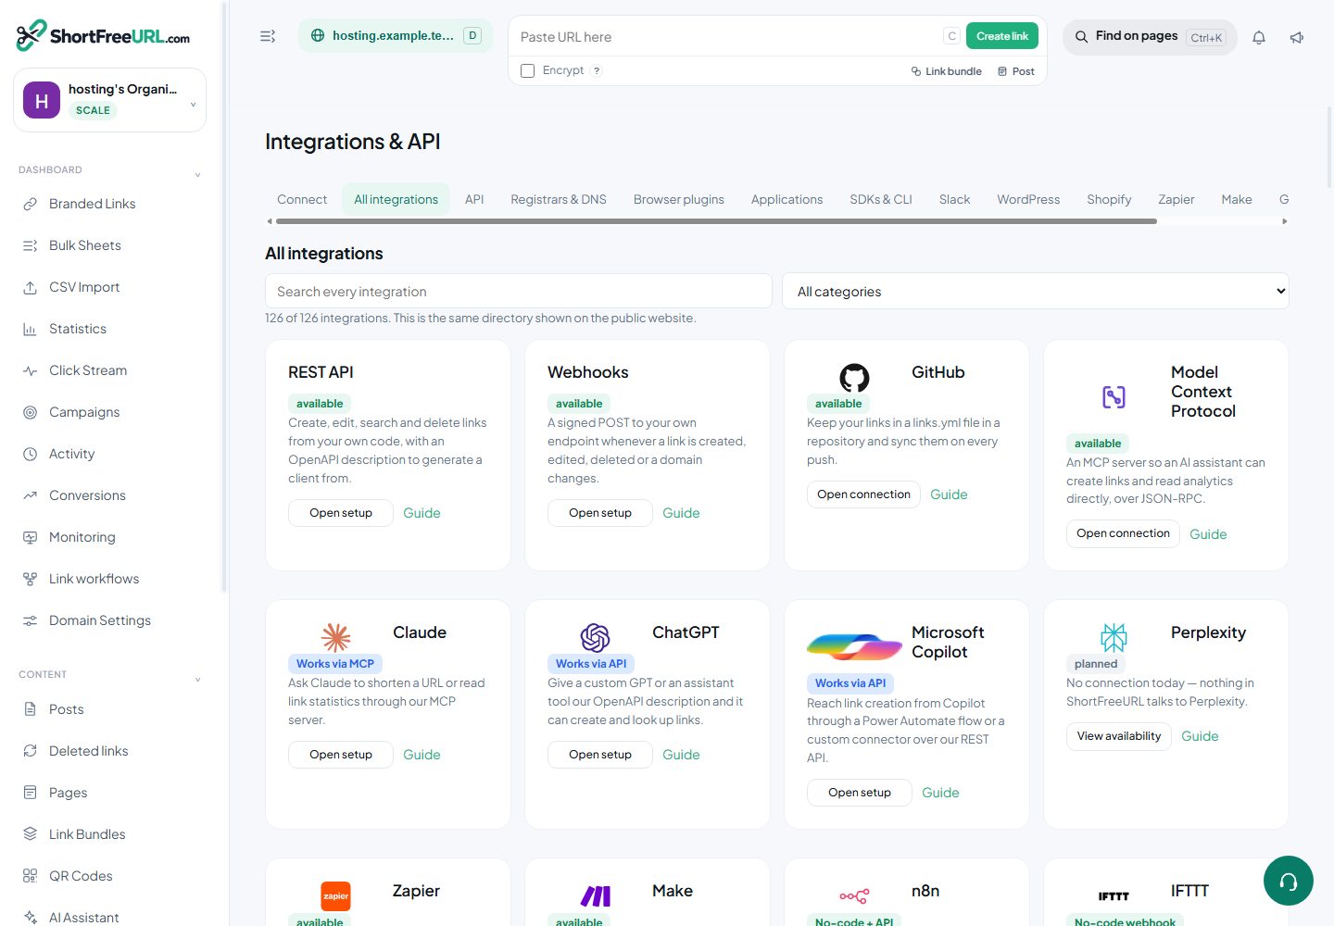Collapse the CONTENT section chevron

pyautogui.click(x=197, y=679)
